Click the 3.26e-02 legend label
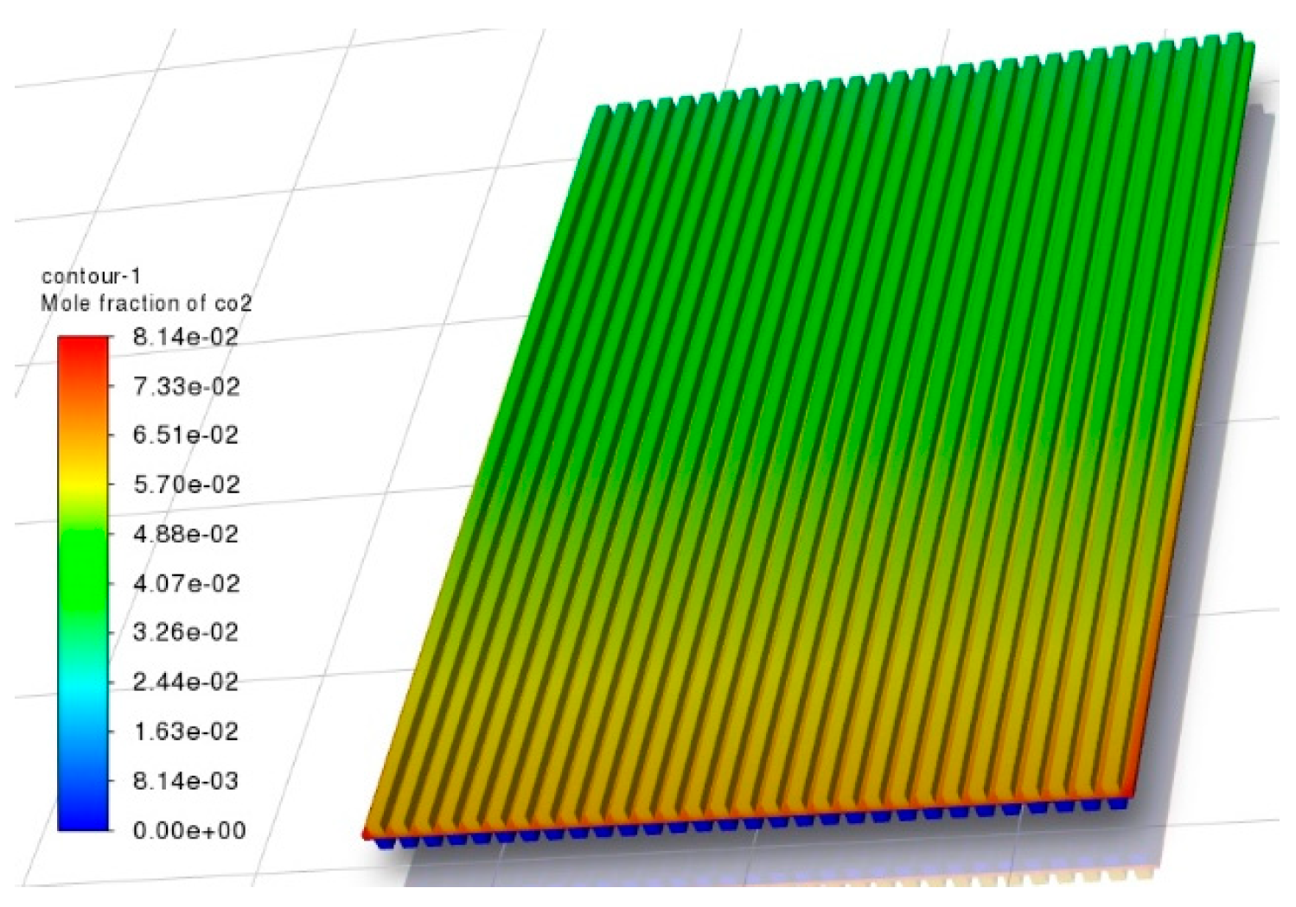This screenshot has width=1296, height=907. 185,632
